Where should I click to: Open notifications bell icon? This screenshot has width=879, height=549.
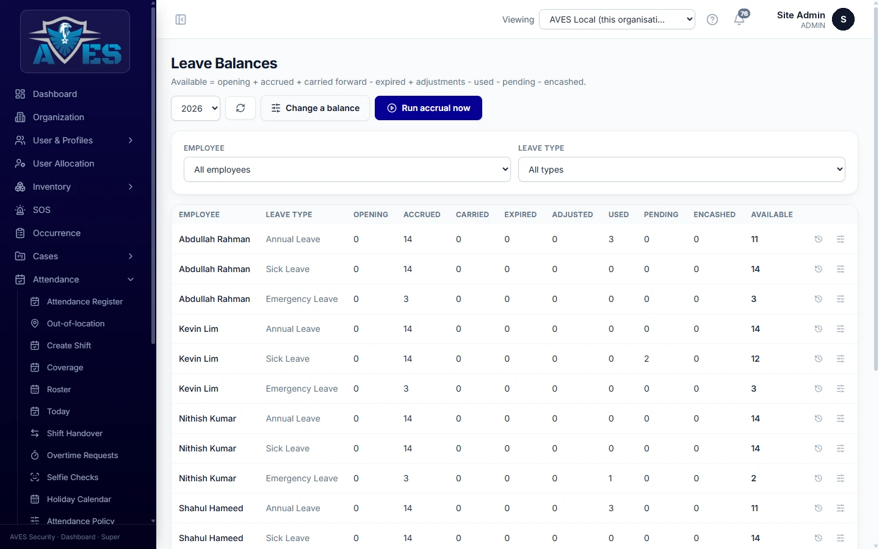pyautogui.click(x=739, y=20)
